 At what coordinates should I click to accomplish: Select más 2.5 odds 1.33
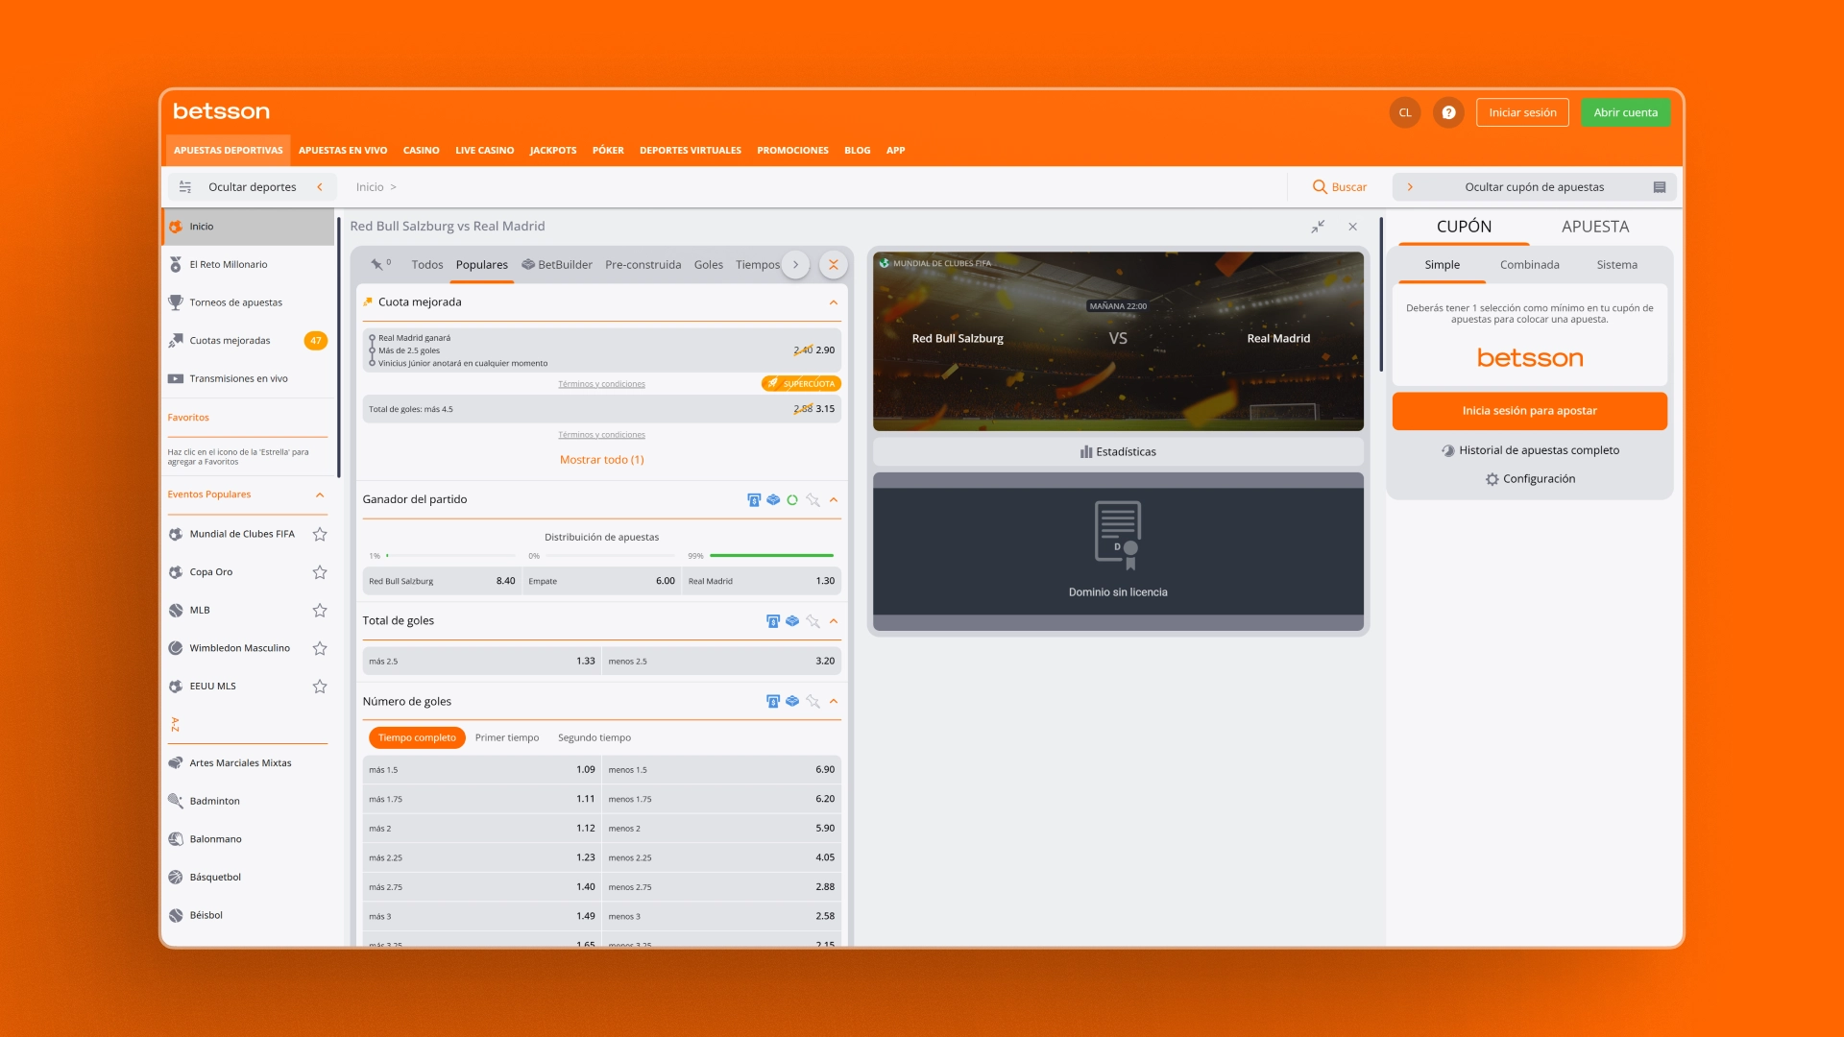[x=482, y=662]
